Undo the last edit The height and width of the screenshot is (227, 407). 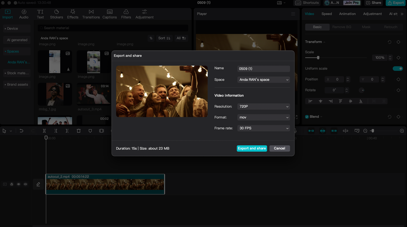[x=21, y=131]
